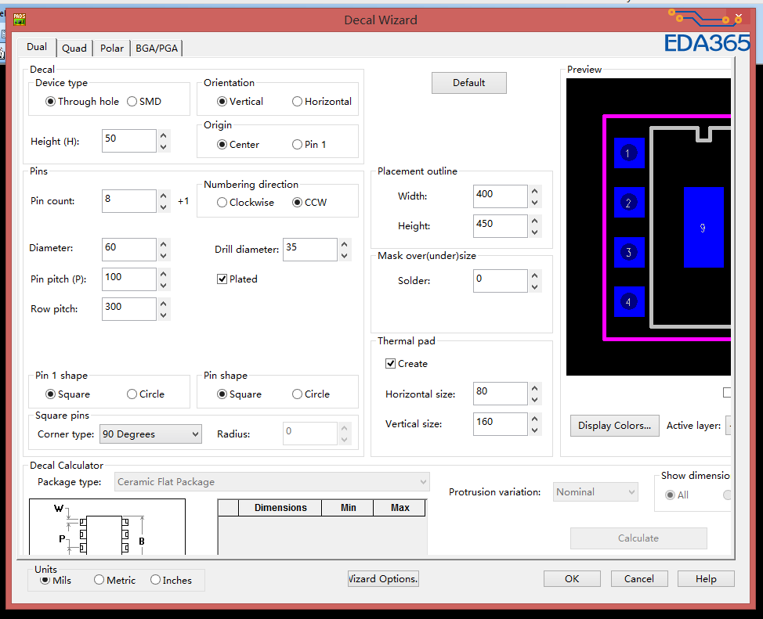The width and height of the screenshot is (763, 619).
Task: Switch to the BGA/PGA tab
Action: pos(157,49)
